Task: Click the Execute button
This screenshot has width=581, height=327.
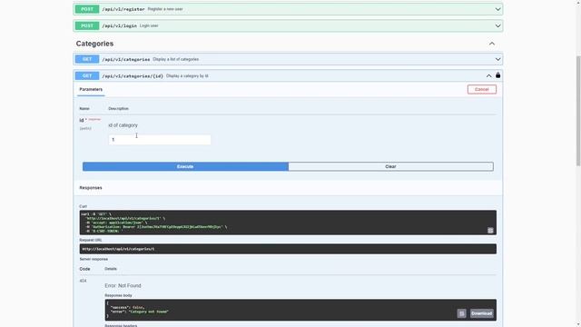Action: click(x=185, y=166)
